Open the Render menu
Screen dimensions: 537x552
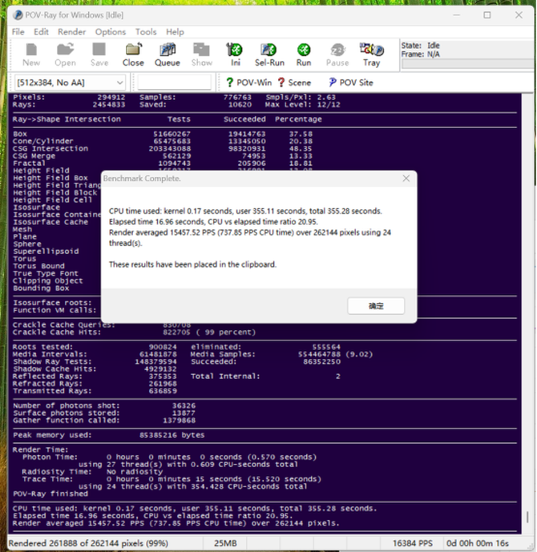point(72,32)
